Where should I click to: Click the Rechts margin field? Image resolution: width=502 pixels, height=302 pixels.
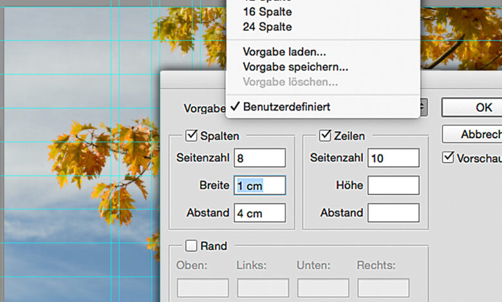(383, 288)
